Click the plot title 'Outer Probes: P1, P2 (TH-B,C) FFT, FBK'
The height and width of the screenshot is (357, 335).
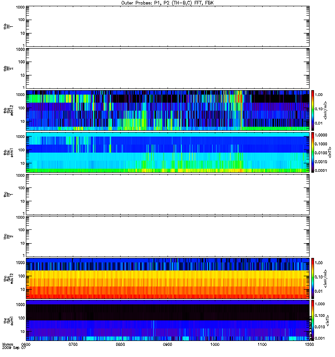click(x=167, y=3)
